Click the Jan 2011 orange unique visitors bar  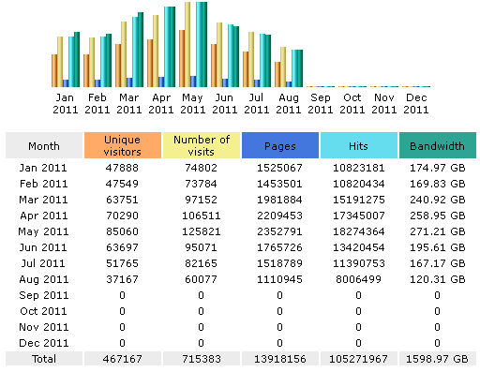[54, 70]
